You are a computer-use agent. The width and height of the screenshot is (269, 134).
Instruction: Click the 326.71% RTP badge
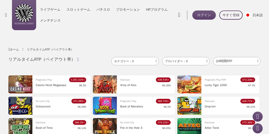[248, 101]
